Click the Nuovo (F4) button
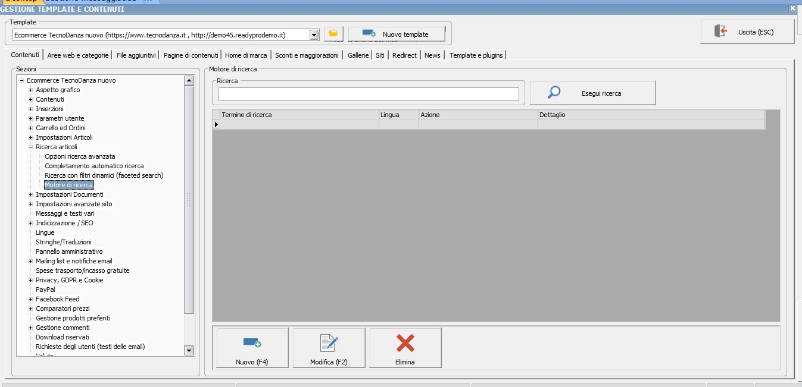 pyautogui.click(x=252, y=348)
